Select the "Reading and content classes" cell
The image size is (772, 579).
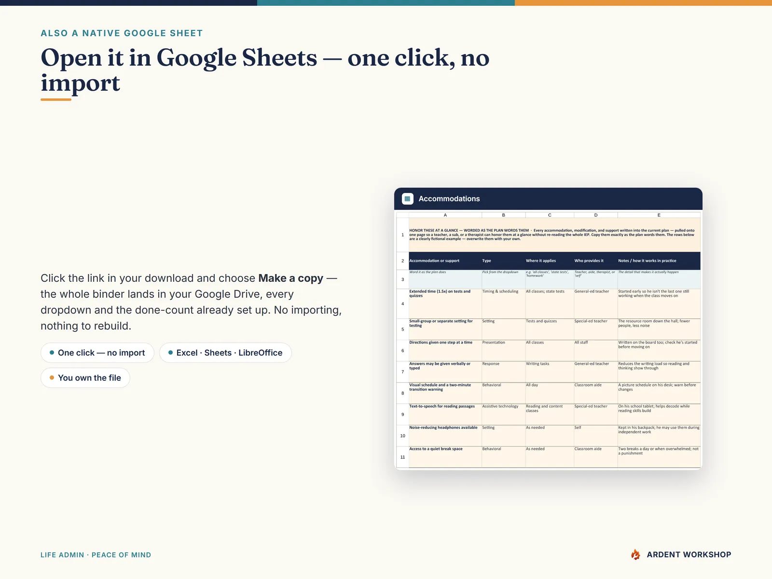550,414
